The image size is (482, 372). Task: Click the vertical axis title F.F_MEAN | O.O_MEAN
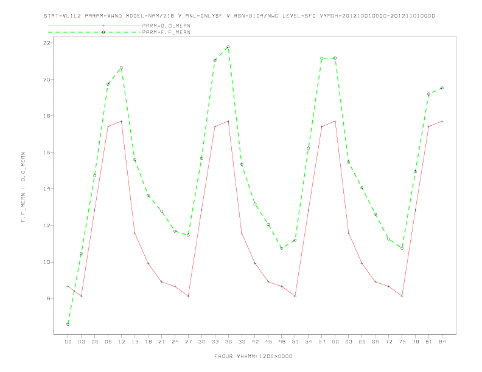click(23, 187)
